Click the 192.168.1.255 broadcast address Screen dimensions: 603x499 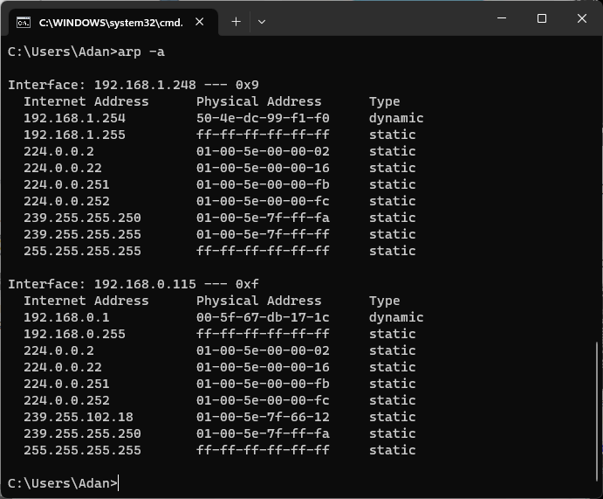(x=74, y=135)
